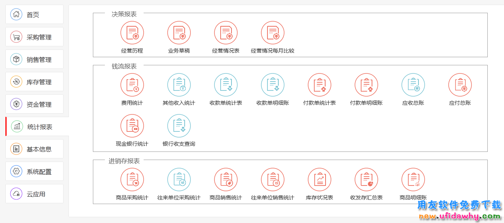Open the 应收总账 report
The height and width of the screenshot is (223, 504).
(413, 85)
